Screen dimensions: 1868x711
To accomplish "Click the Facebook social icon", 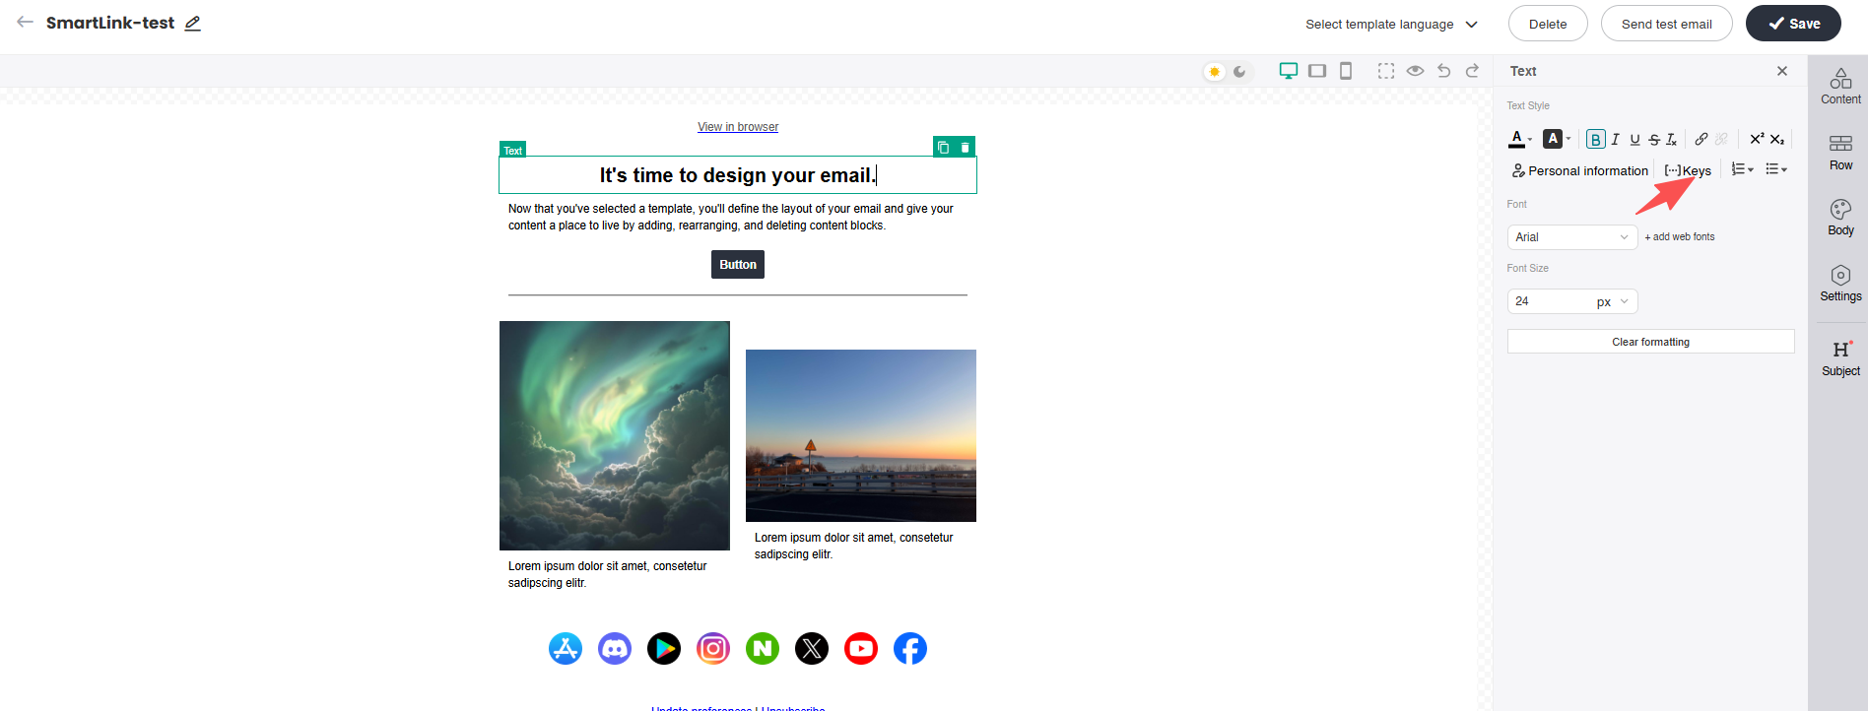I will pos(910,648).
